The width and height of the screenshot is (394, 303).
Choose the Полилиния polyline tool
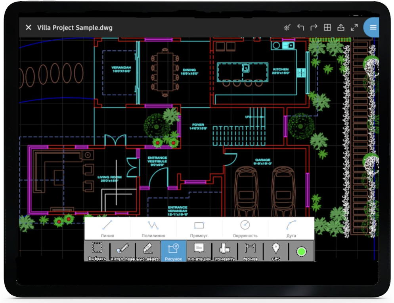click(x=153, y=228)
